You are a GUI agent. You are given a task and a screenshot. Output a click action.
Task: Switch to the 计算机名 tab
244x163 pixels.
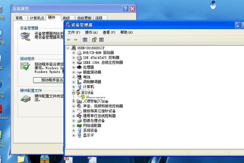[x=37, y=18]
